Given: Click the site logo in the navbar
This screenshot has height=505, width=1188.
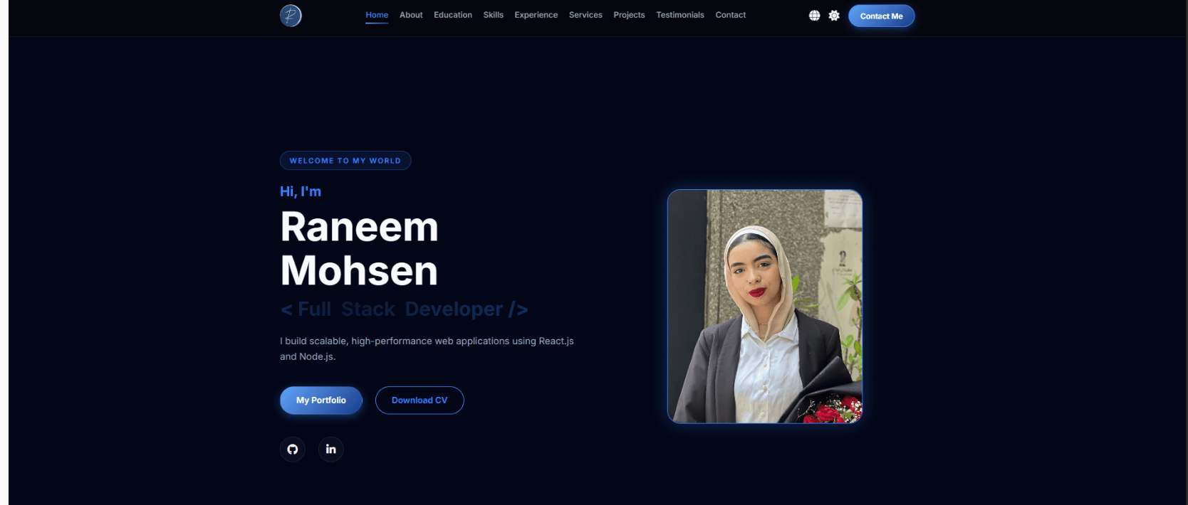Looking at the screenshot, I should click(x=291, y=16).
